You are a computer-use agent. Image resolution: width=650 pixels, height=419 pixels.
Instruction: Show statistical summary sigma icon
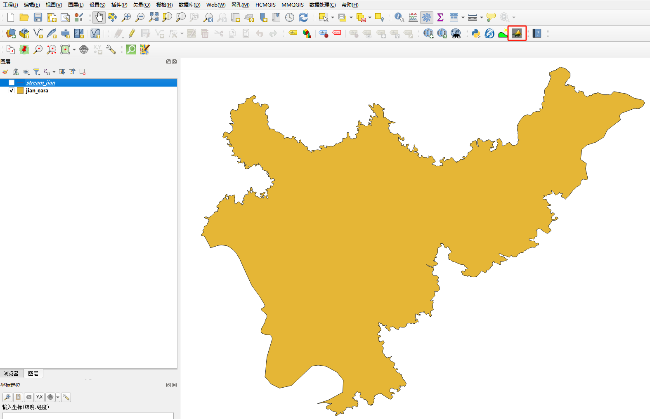440,17
